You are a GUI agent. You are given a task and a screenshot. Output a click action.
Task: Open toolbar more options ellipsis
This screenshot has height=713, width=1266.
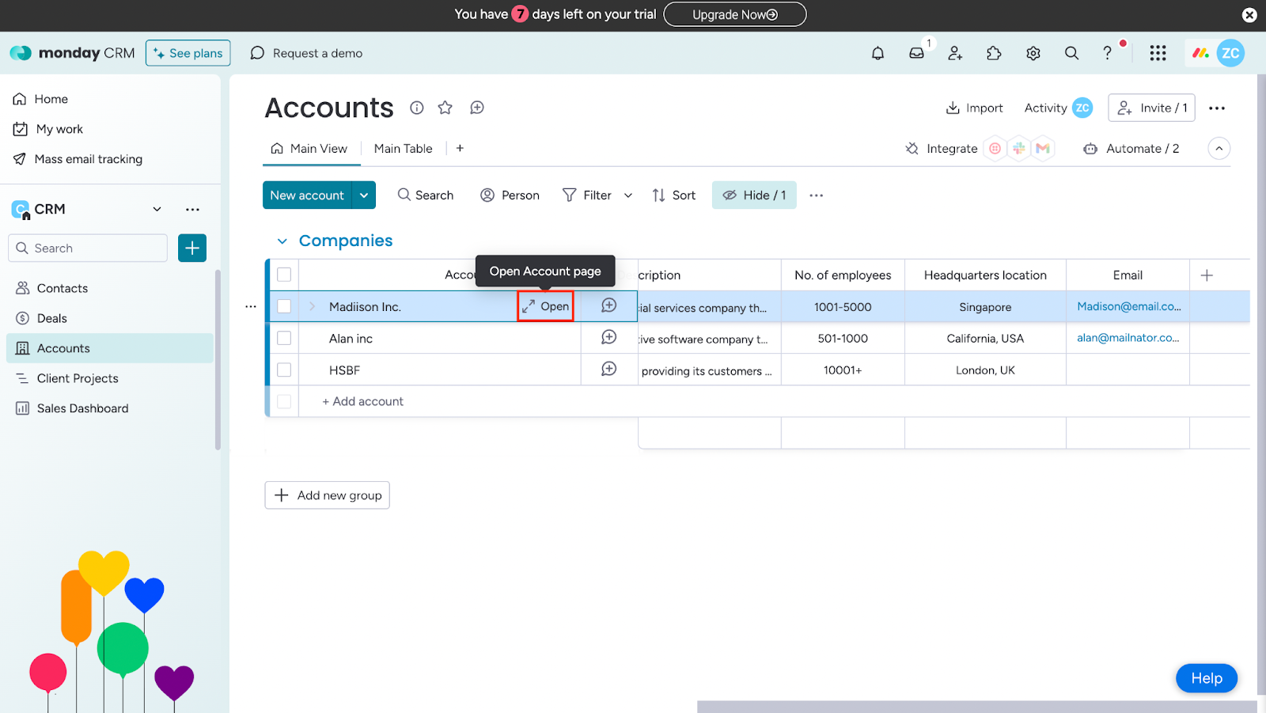[x=816, y=195]
